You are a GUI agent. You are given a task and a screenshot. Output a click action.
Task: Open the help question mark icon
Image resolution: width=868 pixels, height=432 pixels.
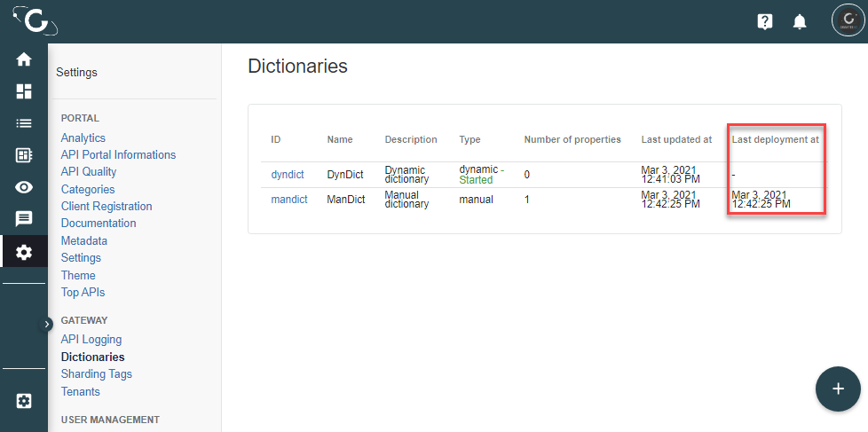765,22
